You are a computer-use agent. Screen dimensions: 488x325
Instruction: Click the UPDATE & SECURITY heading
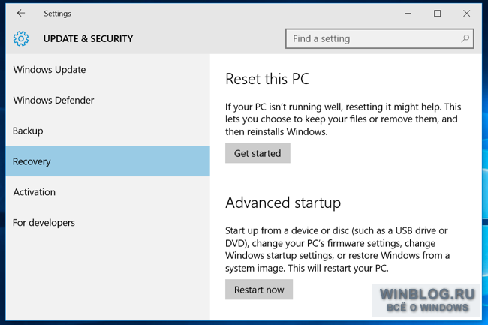click(88, 38)
